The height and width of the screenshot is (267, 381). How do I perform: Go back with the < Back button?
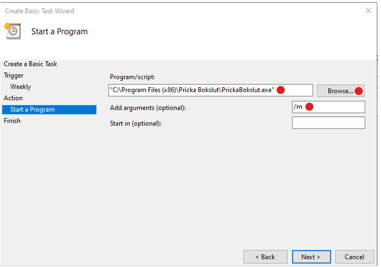tap(266, 257)
